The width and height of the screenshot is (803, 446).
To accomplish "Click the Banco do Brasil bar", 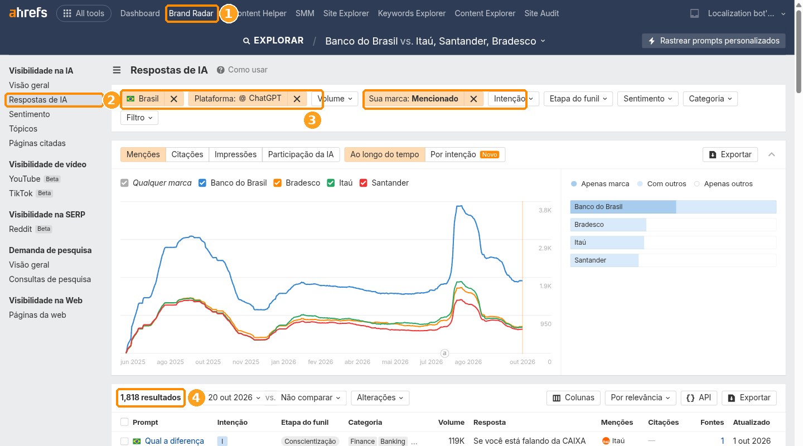I will (673, 207).
